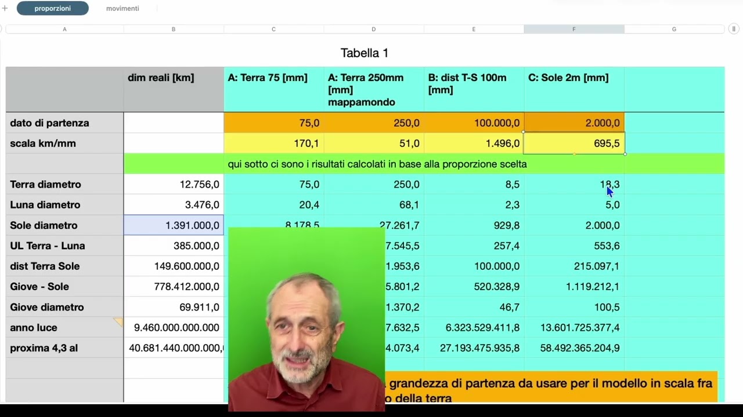The width and height of the screenshot is (743, 417).
Task: Click the green note about risultati calcolati
Action: (377, 164)
